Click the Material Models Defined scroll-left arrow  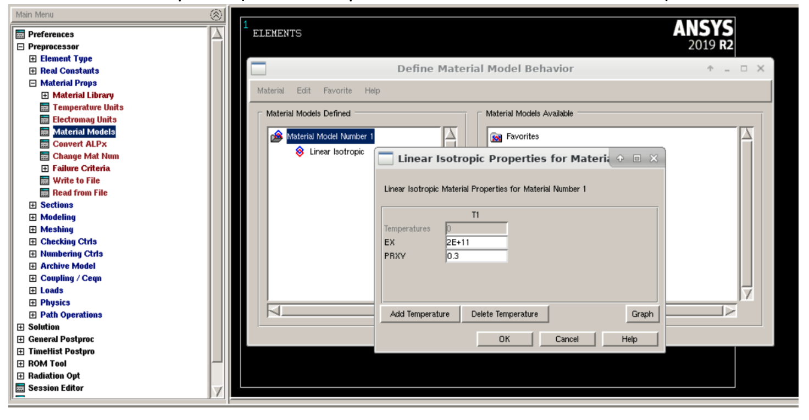(x=274, y=311)
